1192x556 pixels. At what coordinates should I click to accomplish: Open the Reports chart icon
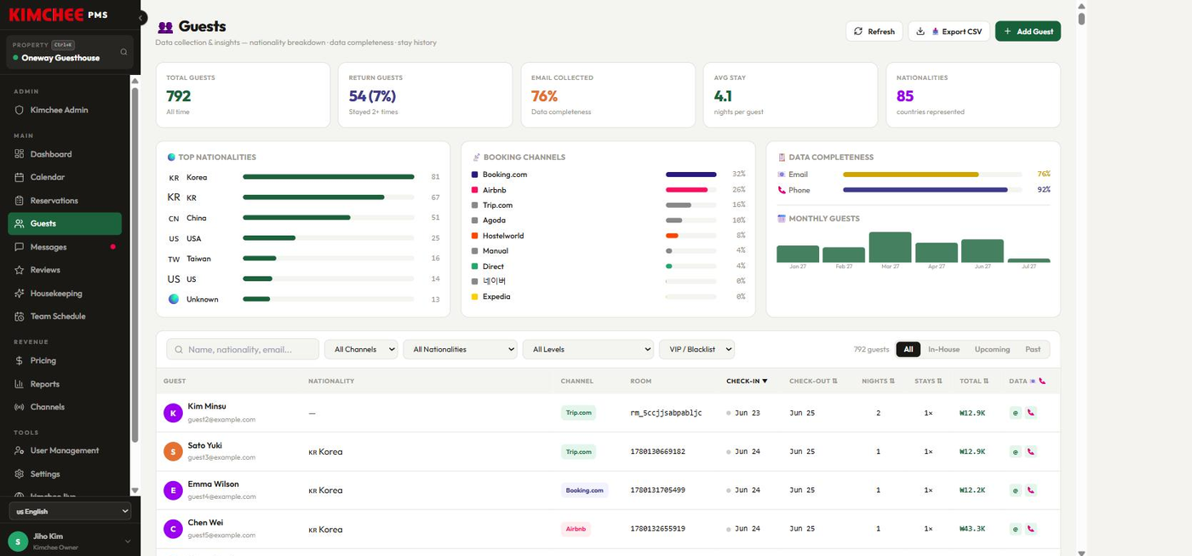tap(20, 384)
